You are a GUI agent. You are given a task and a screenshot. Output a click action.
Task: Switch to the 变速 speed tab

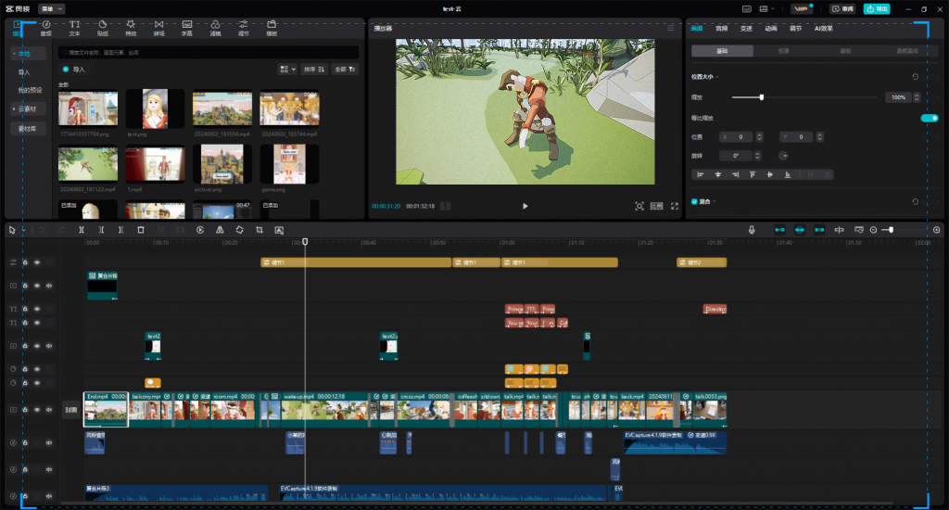pos(746,29)
